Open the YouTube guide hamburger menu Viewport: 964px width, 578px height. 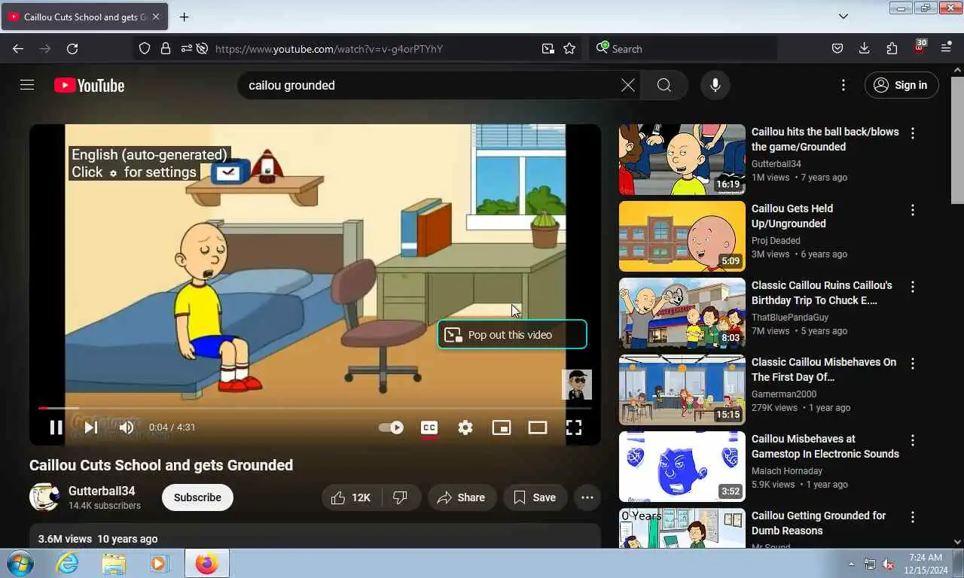27,85
